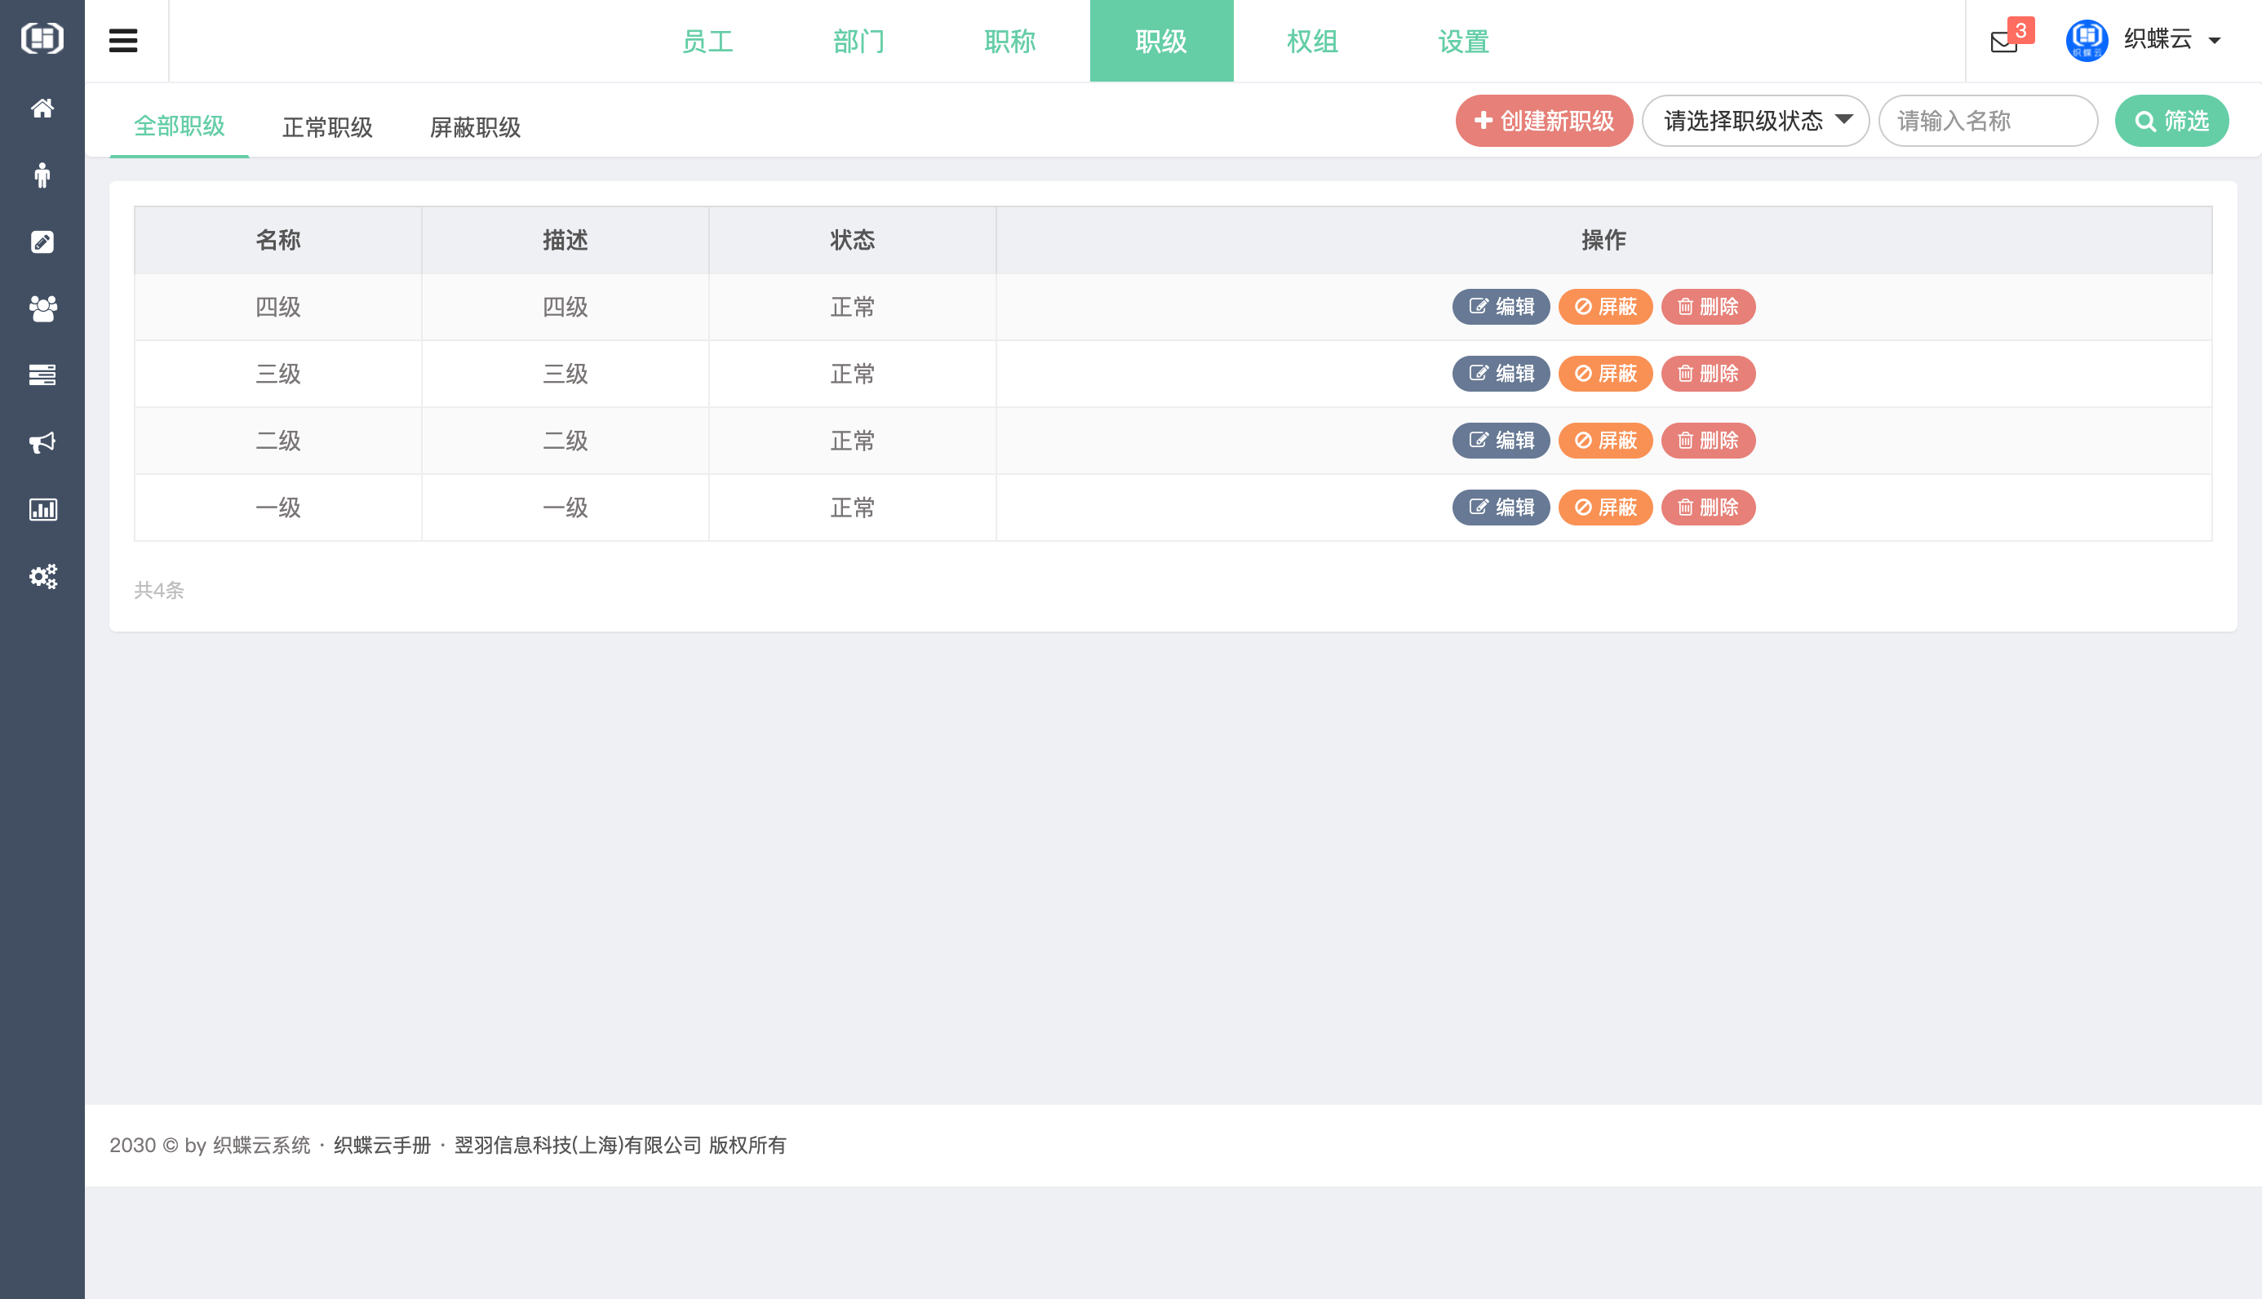Open the list panel icon in sidebar
This screenshot has width=2262, height=1299.
click(x=42, y=375)
